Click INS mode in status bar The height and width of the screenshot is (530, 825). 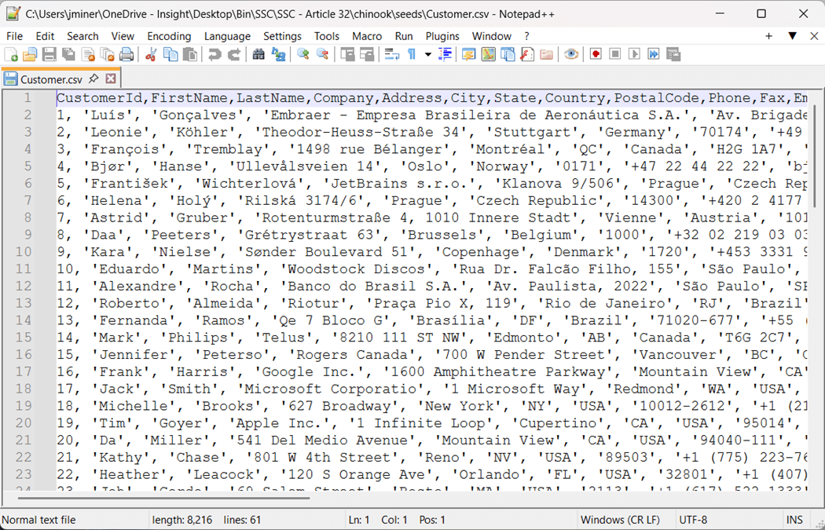pyautogui.click(x=794, y=520)
